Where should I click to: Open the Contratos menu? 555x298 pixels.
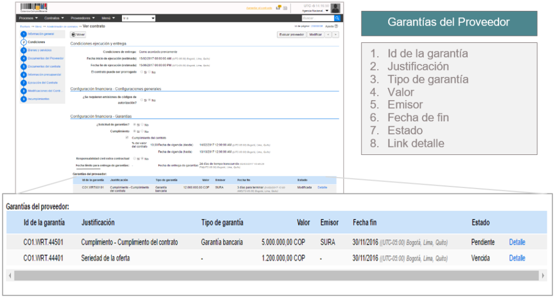tap(55, 18)
